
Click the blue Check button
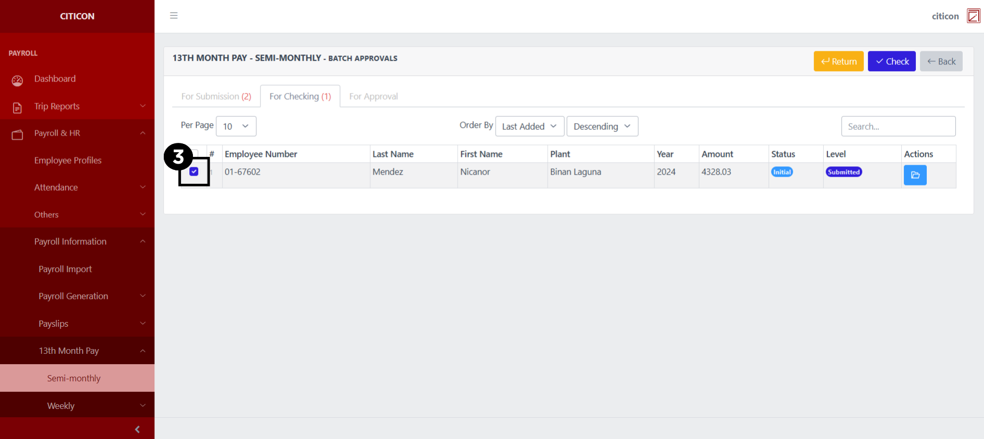891,61
